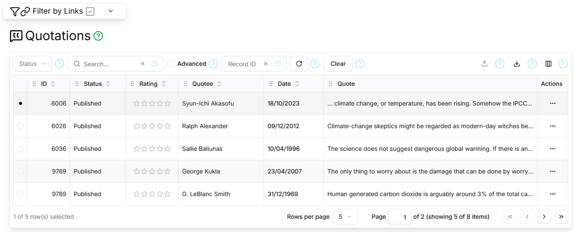Go to the previous page
Viewport: 575px width, 232px height.
point(527,217)
